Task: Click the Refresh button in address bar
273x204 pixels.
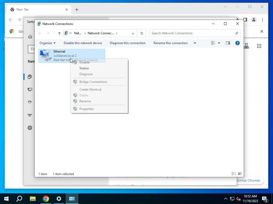Action: tap(142, 33)
